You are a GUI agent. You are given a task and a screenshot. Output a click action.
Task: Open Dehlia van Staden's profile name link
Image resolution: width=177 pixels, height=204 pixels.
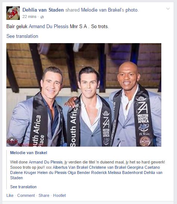43,10
